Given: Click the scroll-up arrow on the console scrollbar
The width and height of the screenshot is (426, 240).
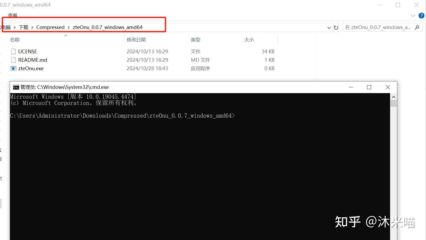Looking at the screenshot, I should click(x=394, y=97).
